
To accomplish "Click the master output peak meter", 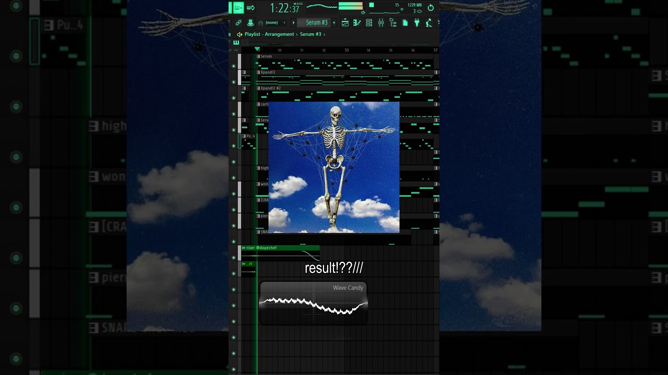I will [351, 6].
